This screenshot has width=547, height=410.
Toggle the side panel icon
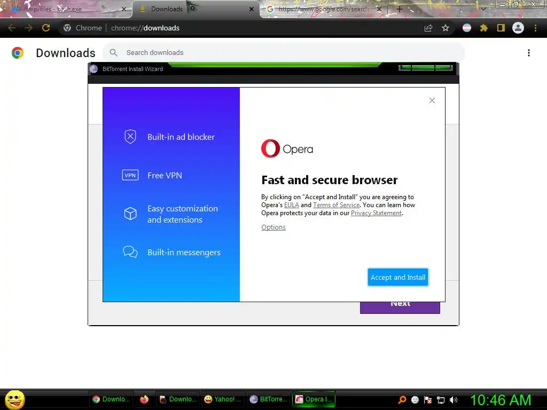[x=501, y=28]
